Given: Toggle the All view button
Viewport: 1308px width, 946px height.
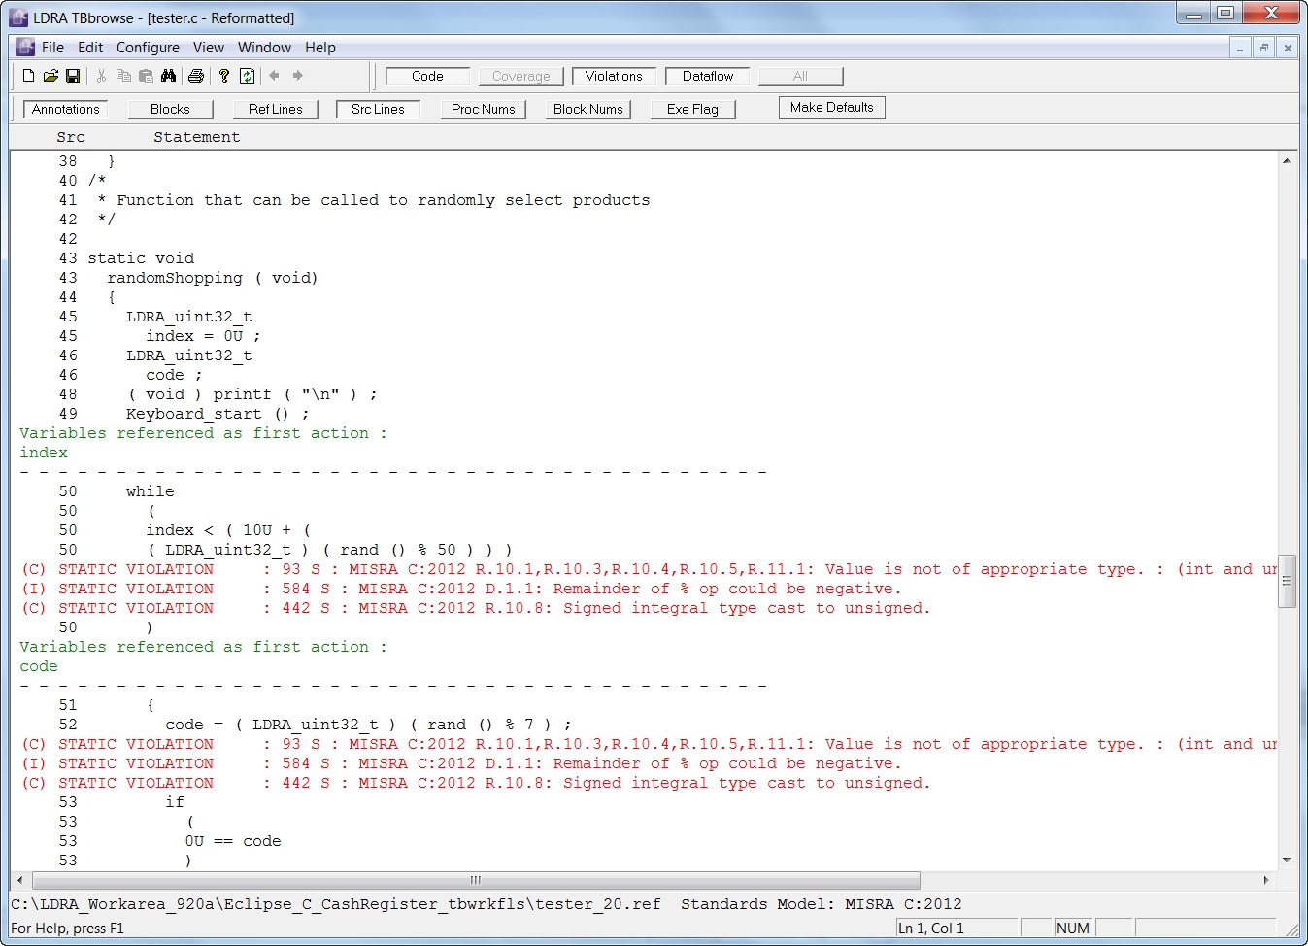Looking at the screenshot, I should click(800, 76).
